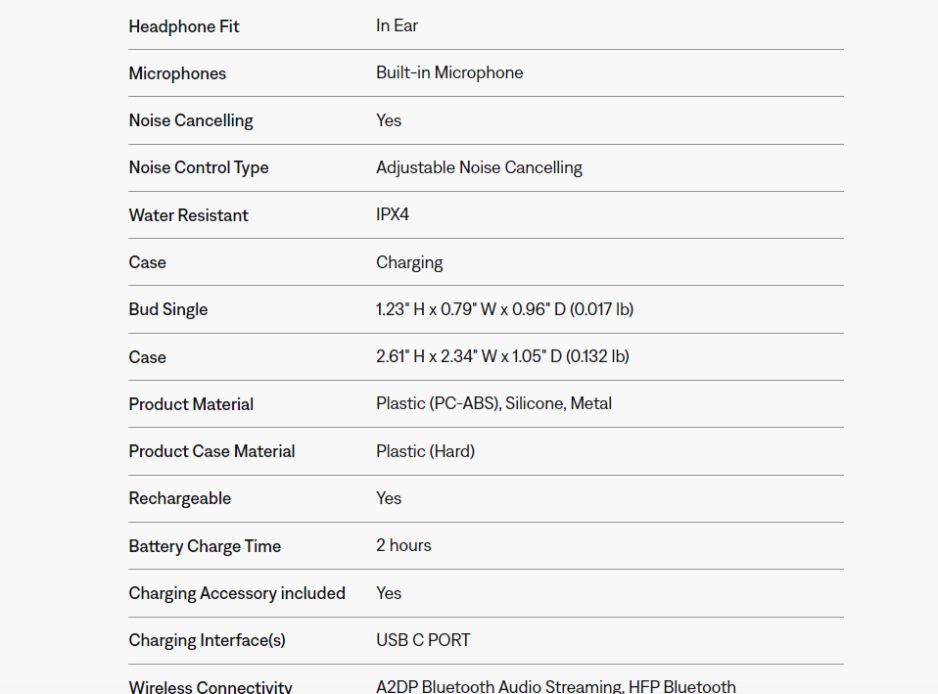Select the USB C PORT value
938x694 pixels.
click(x=423, y=640)
